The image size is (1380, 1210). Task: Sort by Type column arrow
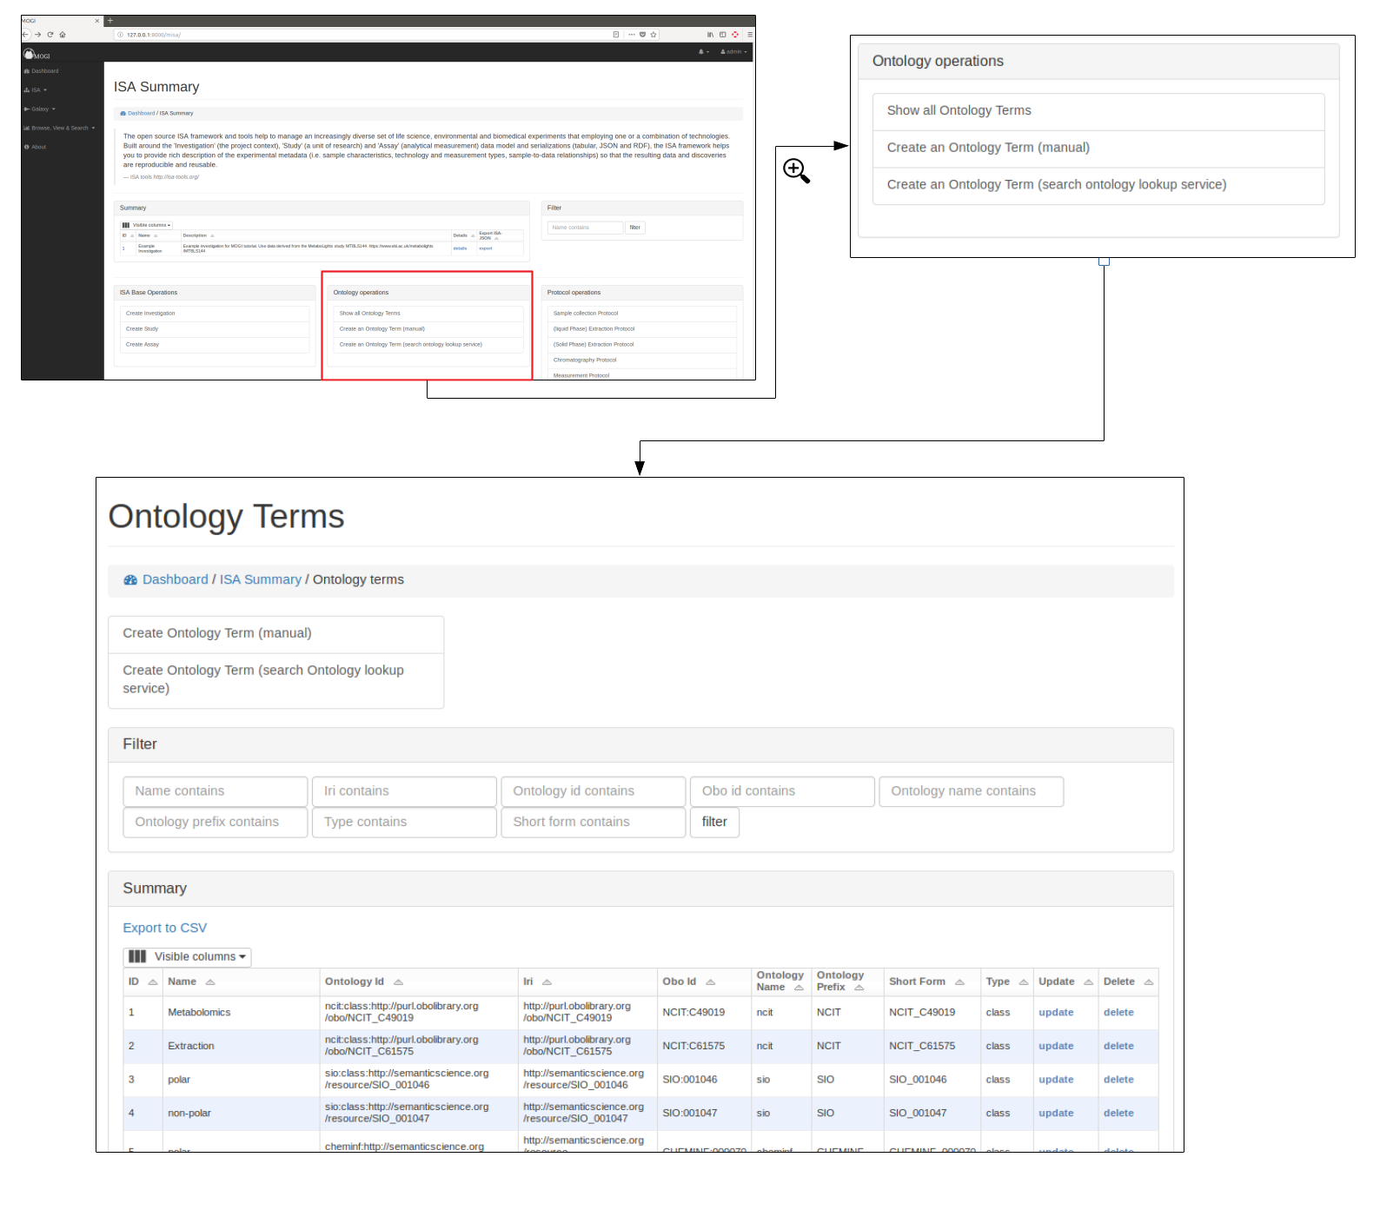pyautogui.click(x=1024, y=982)
